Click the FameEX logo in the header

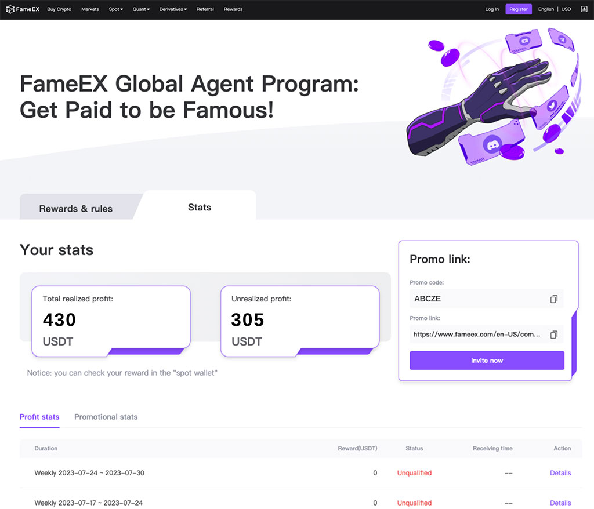point(23,9)
